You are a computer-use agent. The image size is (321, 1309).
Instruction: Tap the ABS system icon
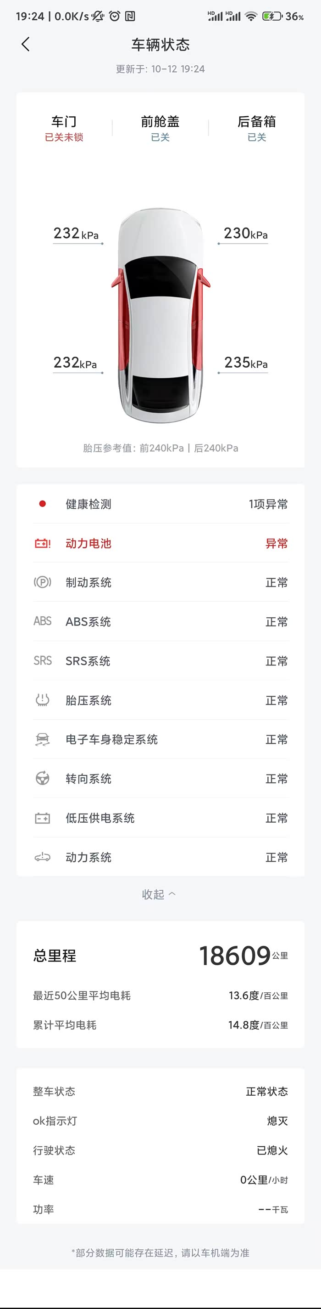click(43, 621)
